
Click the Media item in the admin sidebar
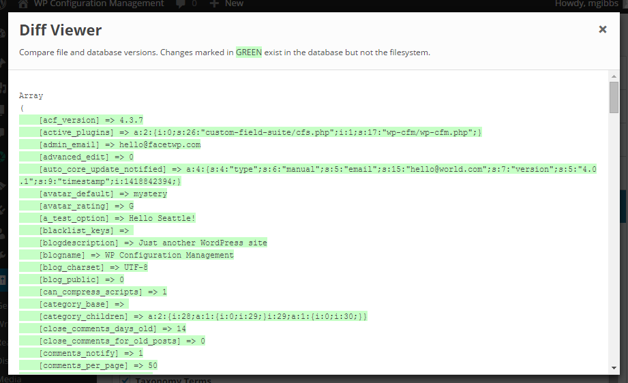click(11, 379)
